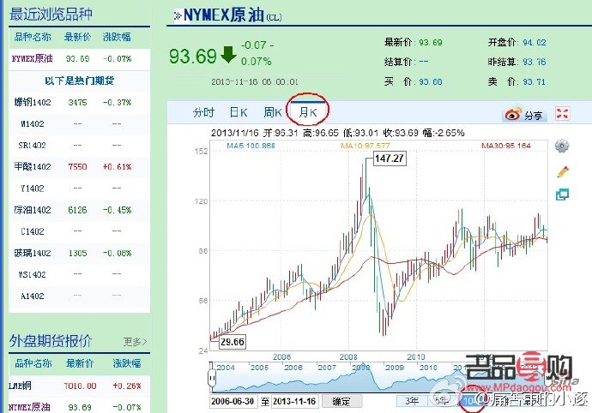Open NYMEX原油 in 外盘期货报价 list
Image resolution: width=592 pixels, height=413 pixels.
pyautogui.click(x=79, y=407)
